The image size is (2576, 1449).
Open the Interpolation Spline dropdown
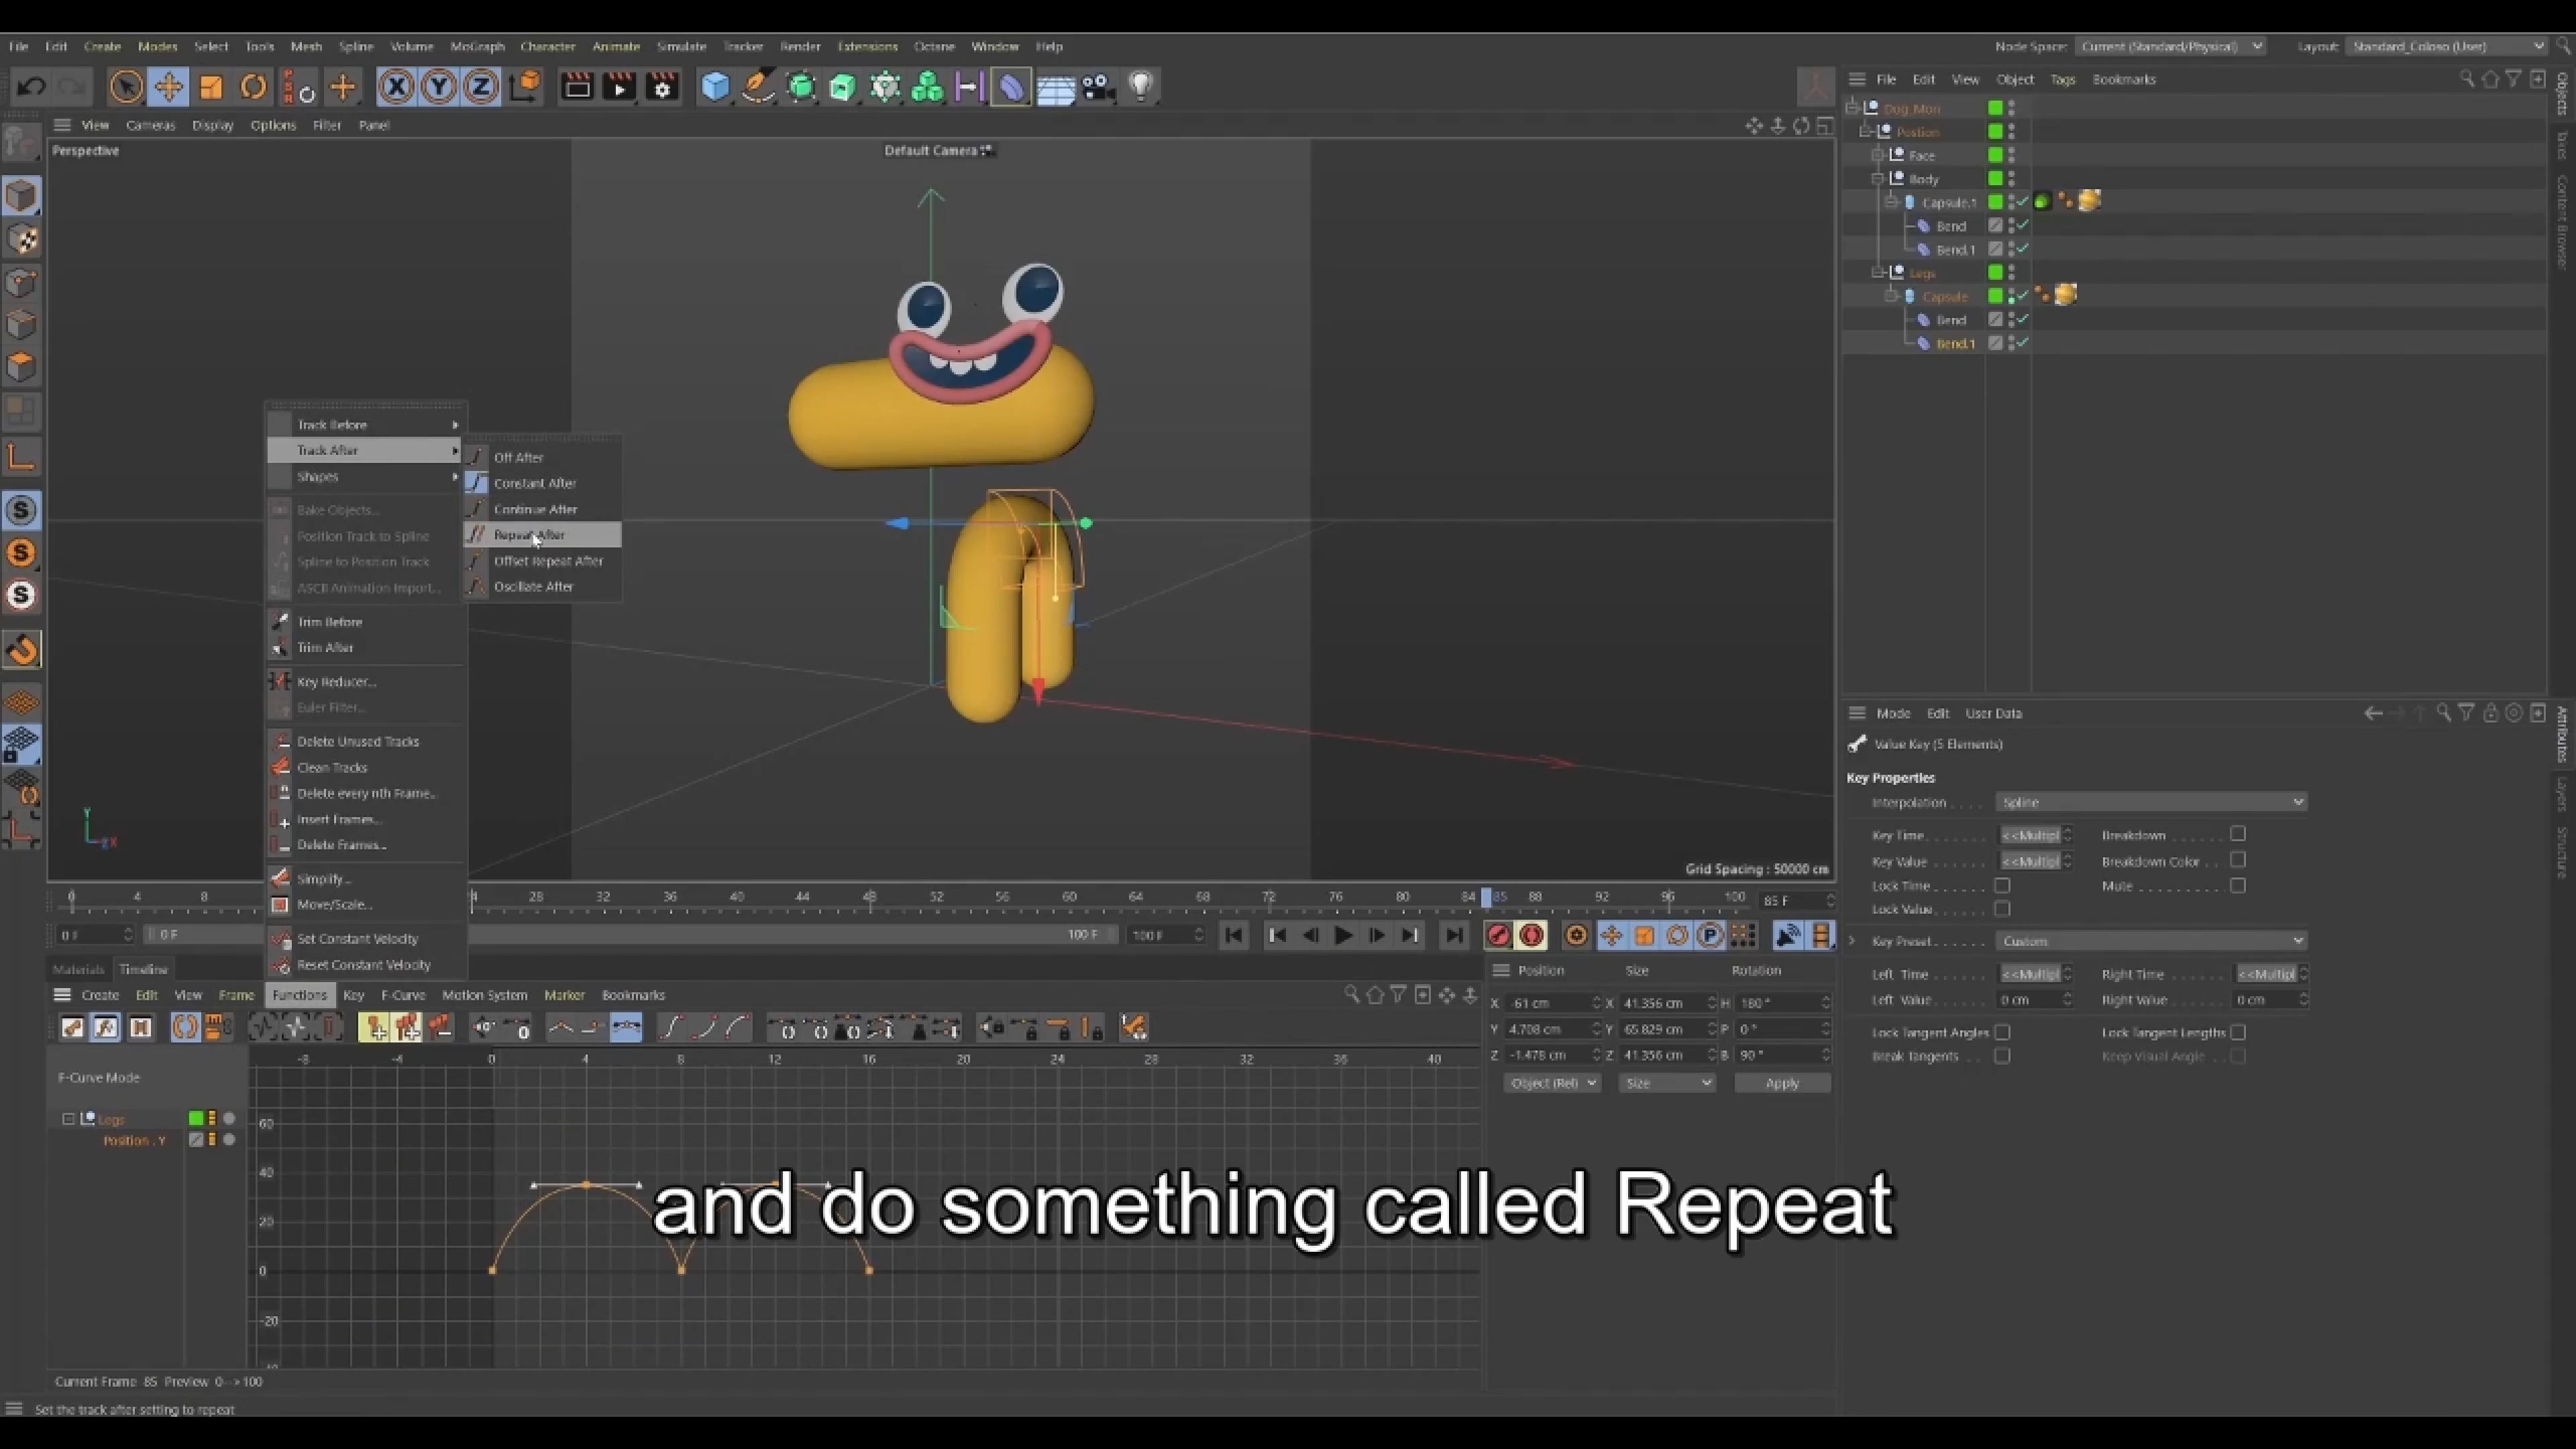(2150, 802)
